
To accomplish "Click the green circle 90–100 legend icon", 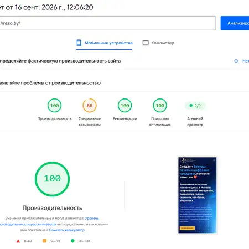I will click(x=72, y=241).
